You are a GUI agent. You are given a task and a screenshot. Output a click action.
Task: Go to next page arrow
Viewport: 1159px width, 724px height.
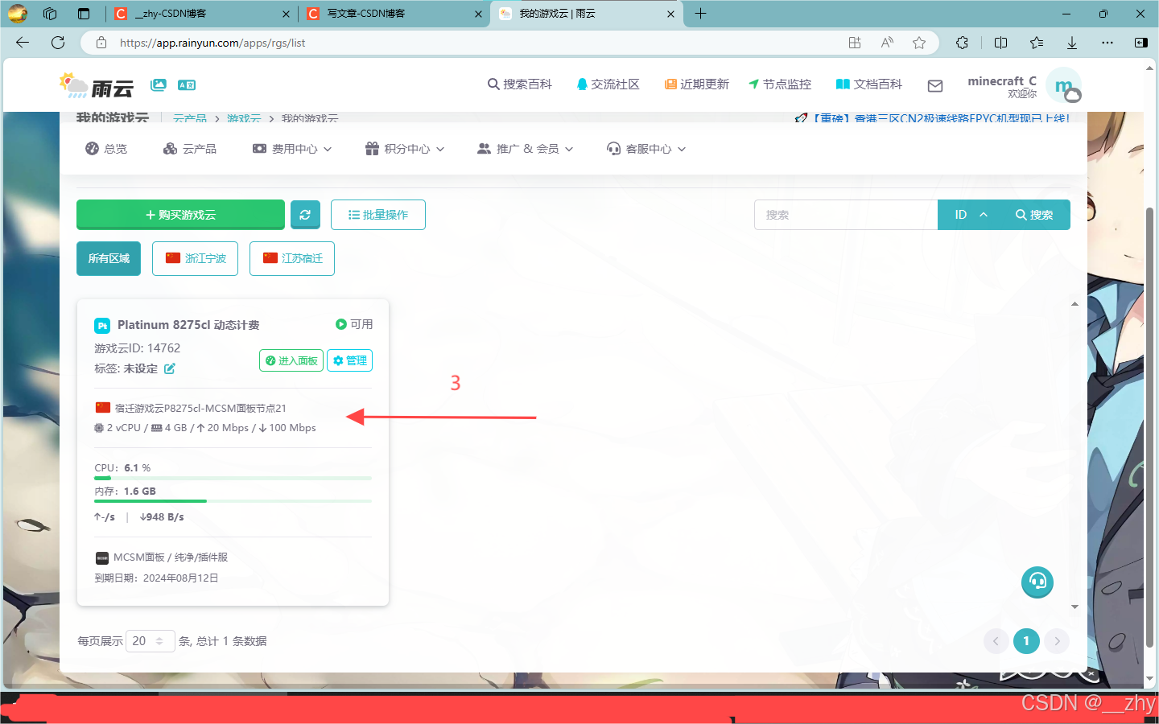1057,641
